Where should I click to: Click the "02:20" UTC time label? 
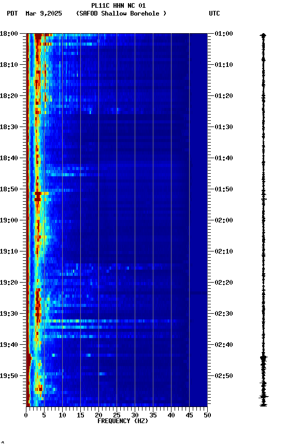pos(224,283)
